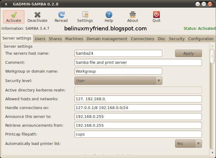This screenshot has height=158, width=216.
Task: Expand the Security level dropdown
Action: pyautogui.click(x=118, y=81)
